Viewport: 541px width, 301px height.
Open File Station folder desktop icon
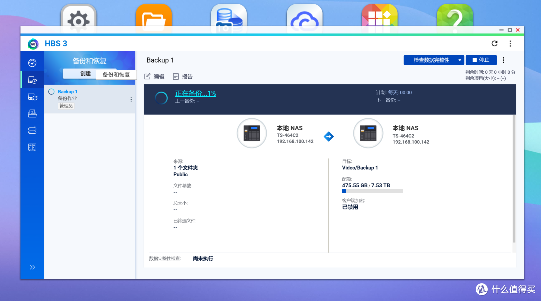[154, 19]
